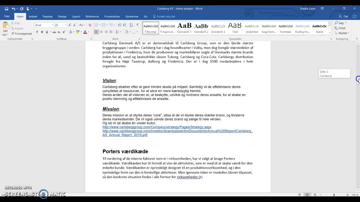This screenshot has width=360, height=202.
Task: Open the Arial font name dropdown
Action: pyautogui.click(x=53, y=25)
